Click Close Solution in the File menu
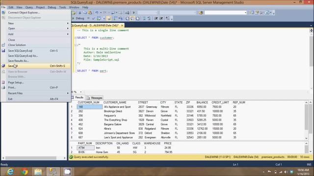 click(17, 45)
